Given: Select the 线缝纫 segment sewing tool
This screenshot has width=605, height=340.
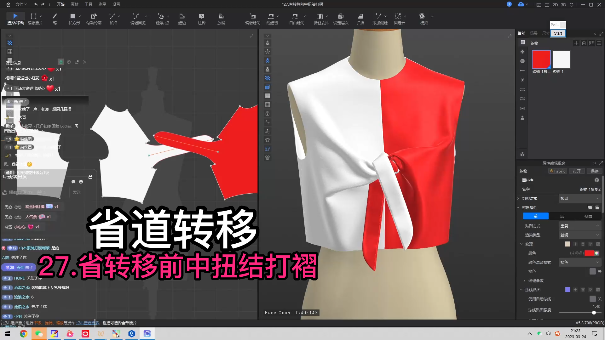Looking at the screenshot, I should [x=272, y=19].
